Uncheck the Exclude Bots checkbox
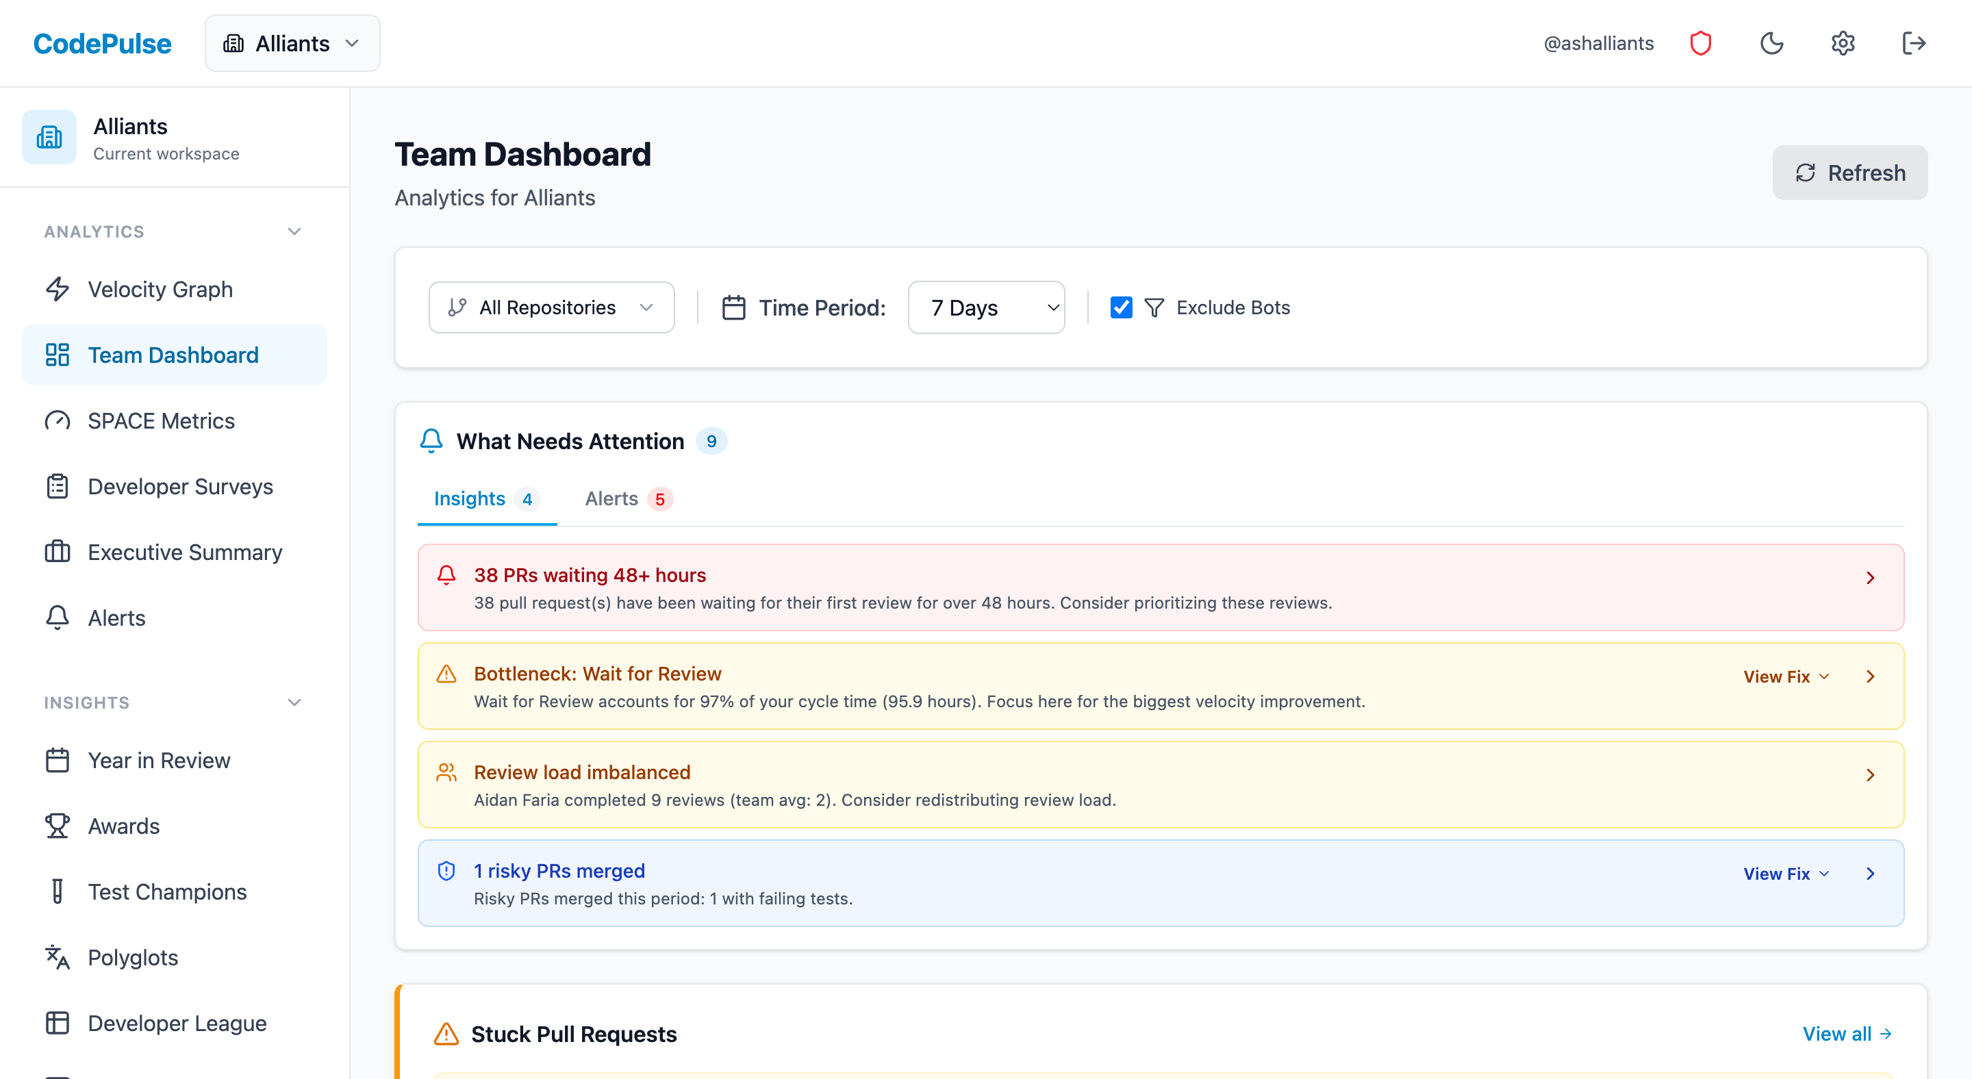 [1121, 307]
